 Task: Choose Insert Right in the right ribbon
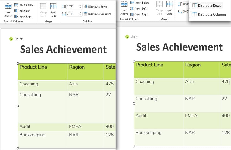pyautogui.click(x=139, y=14)
